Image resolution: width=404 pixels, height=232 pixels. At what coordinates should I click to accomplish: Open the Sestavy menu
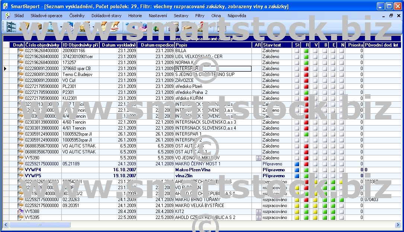181,16
